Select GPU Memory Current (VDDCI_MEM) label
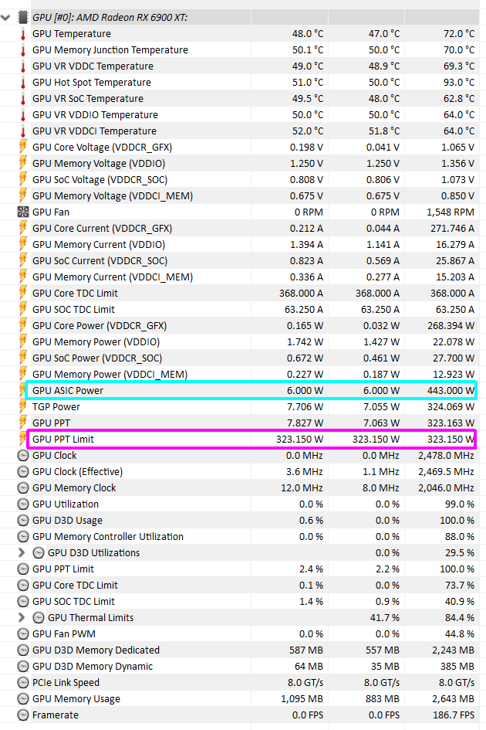 [x=113, y=277]
